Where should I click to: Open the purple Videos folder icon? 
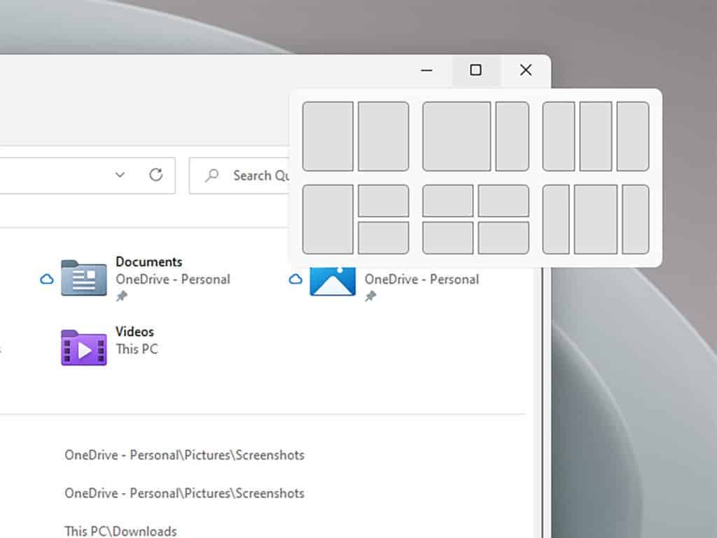83,347
